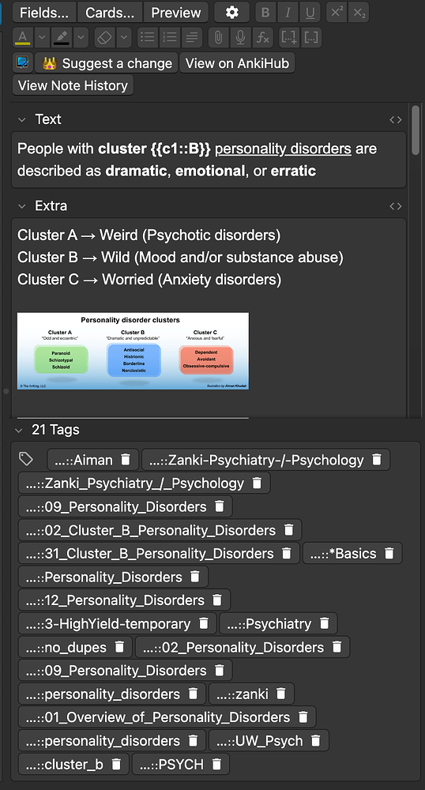Screen dimensions: 425x790
Task: Click the Suggest a change button
Action: point(106,63)
